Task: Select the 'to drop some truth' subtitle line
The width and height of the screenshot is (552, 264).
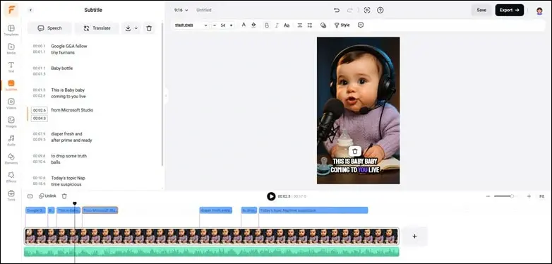Action: pos(69,156)
